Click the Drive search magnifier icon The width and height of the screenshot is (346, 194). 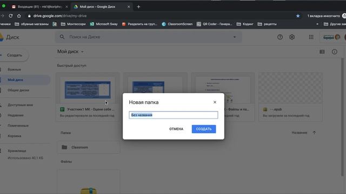coord(62,37)
